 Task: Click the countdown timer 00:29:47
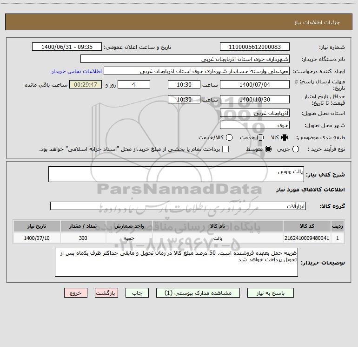(x=86, y=84)
